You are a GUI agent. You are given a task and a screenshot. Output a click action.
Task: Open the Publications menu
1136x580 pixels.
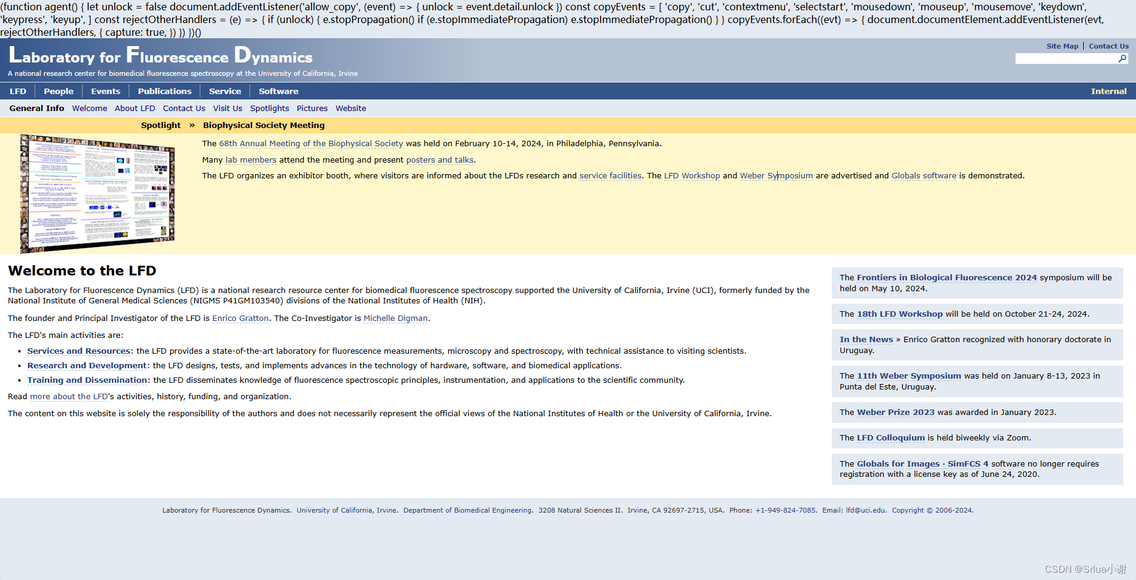click(165, 91)
